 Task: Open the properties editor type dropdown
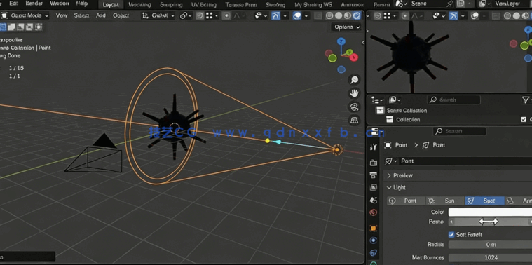coord(375,131)
